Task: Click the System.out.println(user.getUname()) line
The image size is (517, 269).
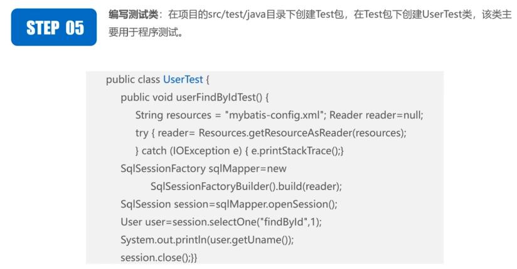Action: click(x=207, y=240)
